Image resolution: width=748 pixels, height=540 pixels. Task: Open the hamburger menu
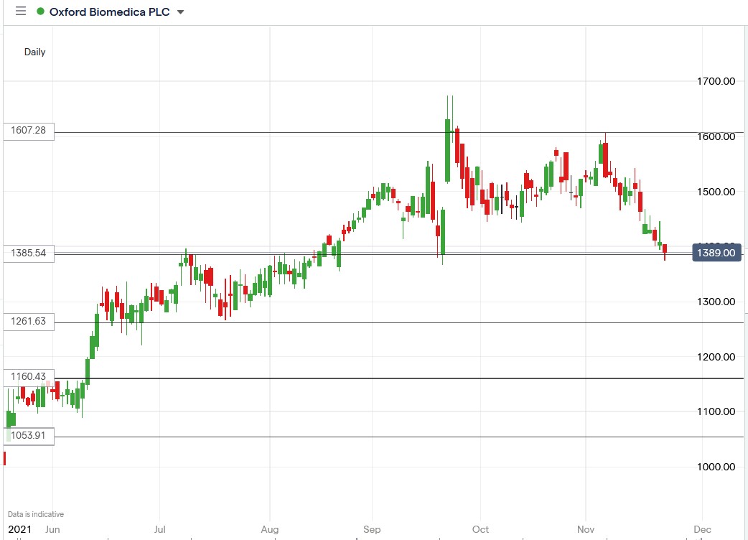19,11
